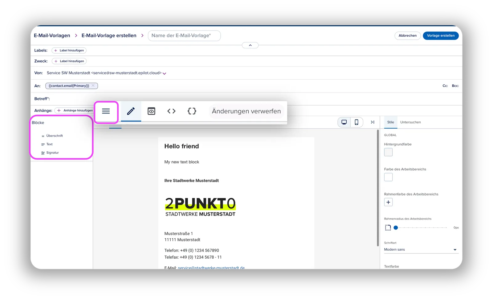Click the Abbrechen button
The image size is (493, 300).
click(x=408, y=35)
